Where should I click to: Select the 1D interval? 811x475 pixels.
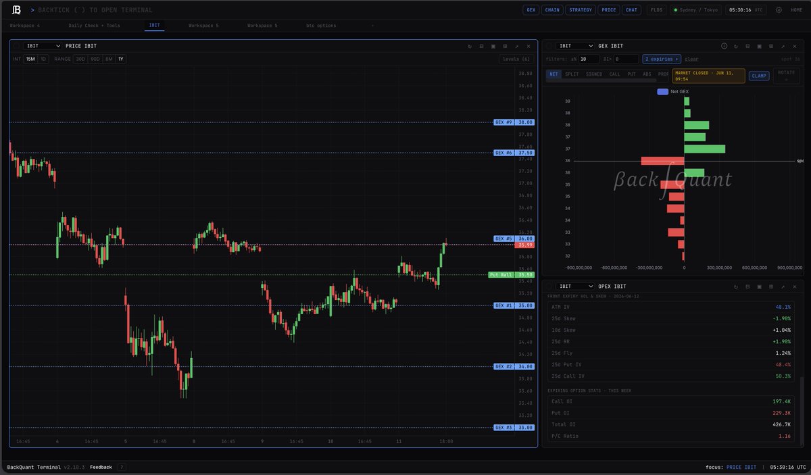[43, 59]
